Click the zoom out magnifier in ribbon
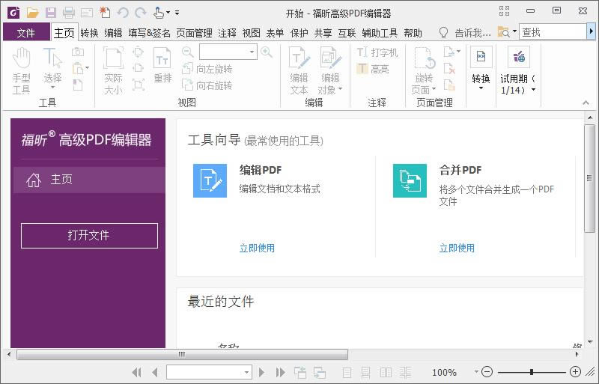Screen dimensions: 599x384 click(x=188, y=52)
